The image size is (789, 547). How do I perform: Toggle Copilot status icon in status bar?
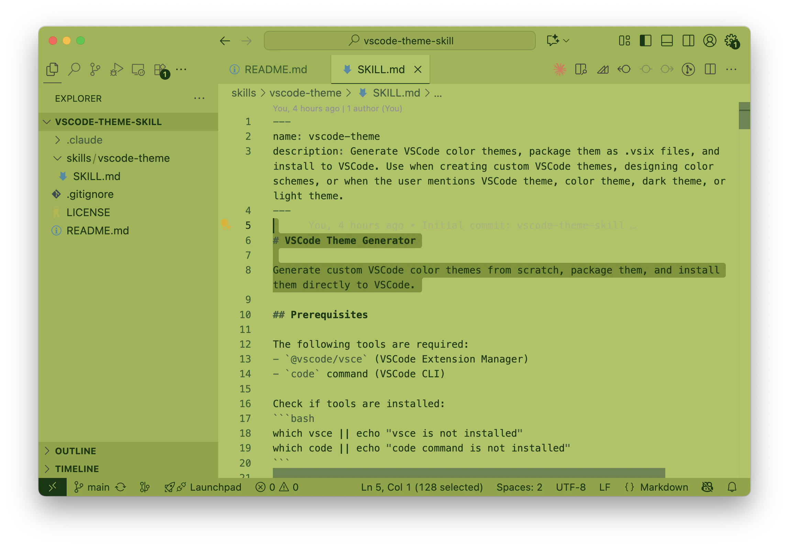pyautogui.click(x=708, y=487)
